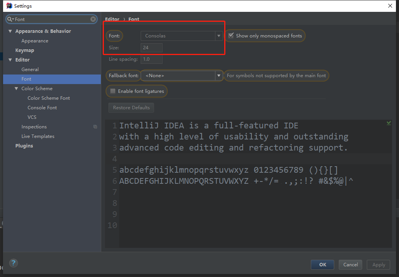Close the Settings dialog window
Screen dimensions: 399x277
point(390,6)
